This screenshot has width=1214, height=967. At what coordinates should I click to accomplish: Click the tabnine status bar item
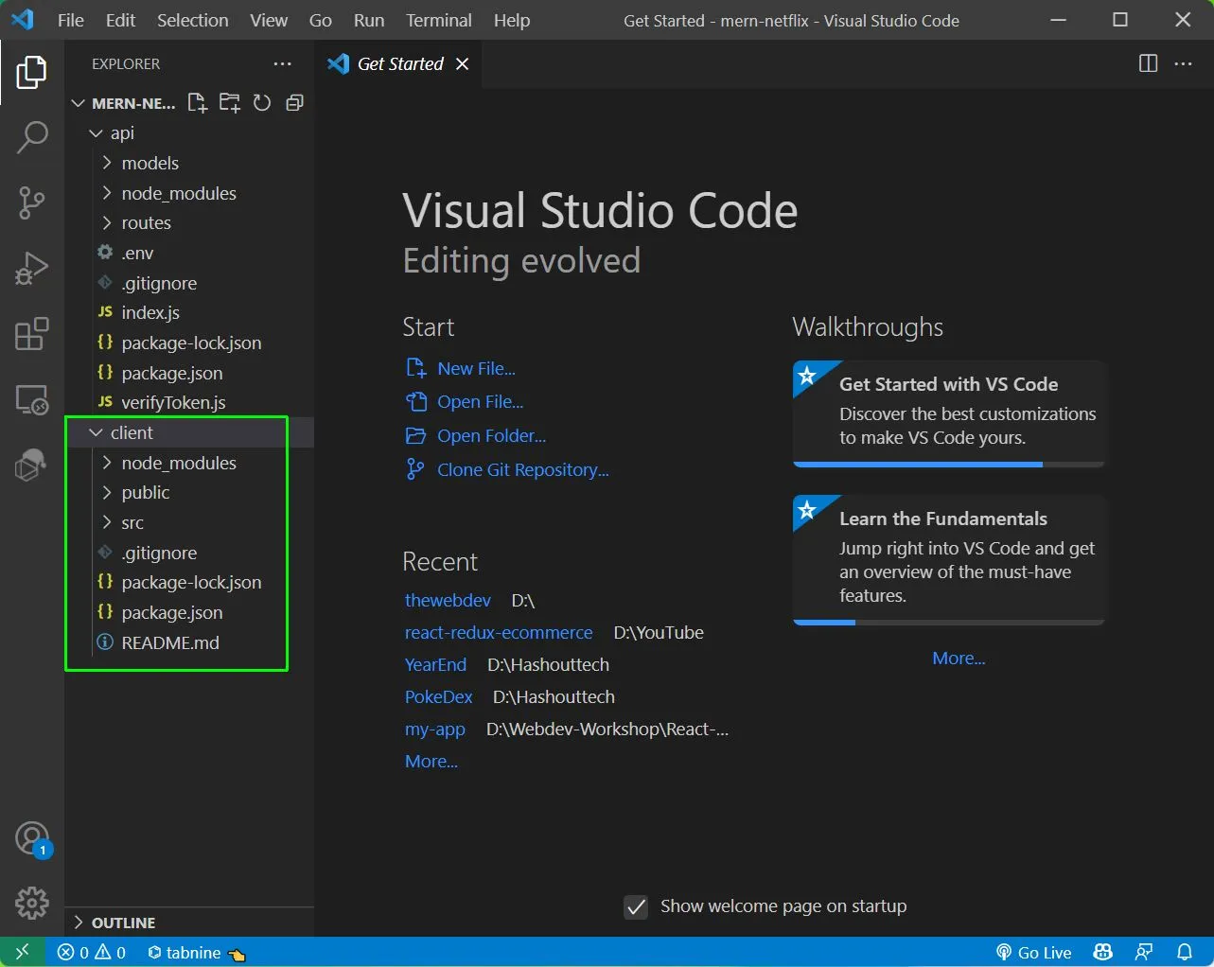pos(196,953)
